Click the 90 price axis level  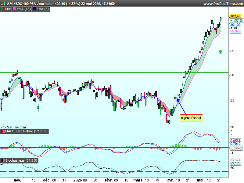pyautogui.click(x=232, y=75)
